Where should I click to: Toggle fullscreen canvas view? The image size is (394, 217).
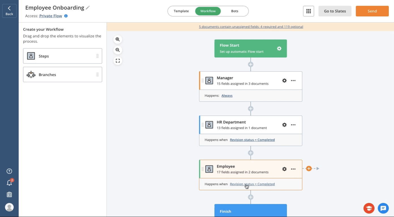pyautogui.click(x=118, y=61)
